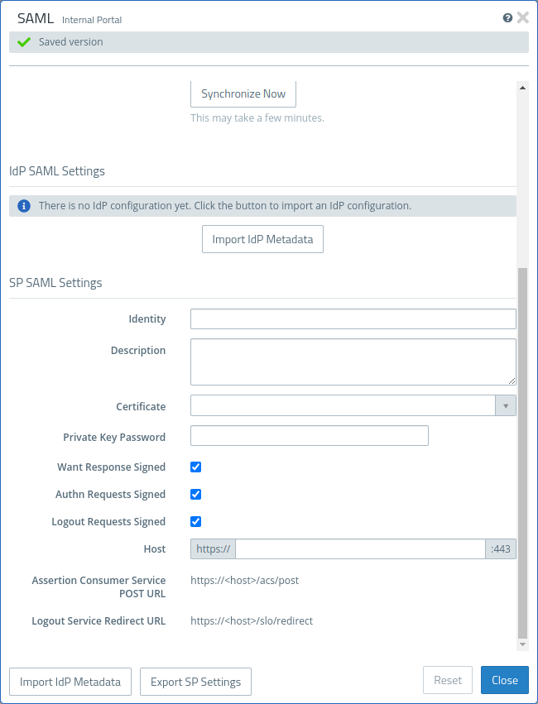Screen dimensions: 538x704
Task: Close the SAML dialog with X icon
Action: [x=522, y=17]
